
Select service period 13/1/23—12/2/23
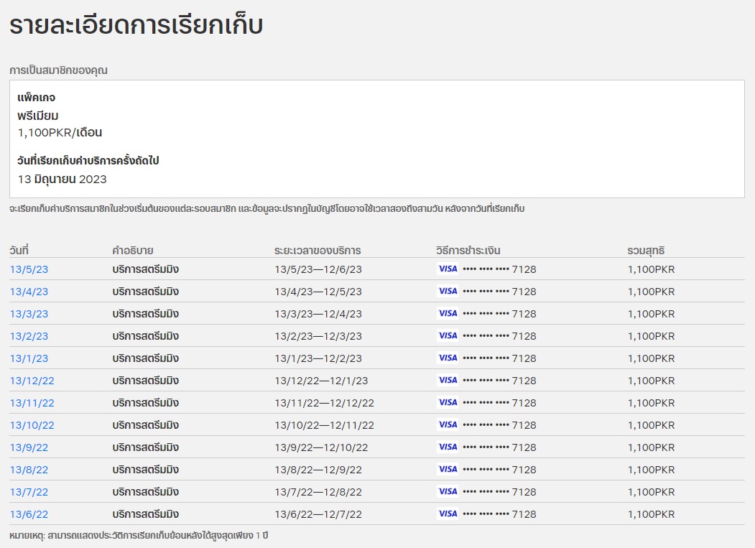coord(318,358)
